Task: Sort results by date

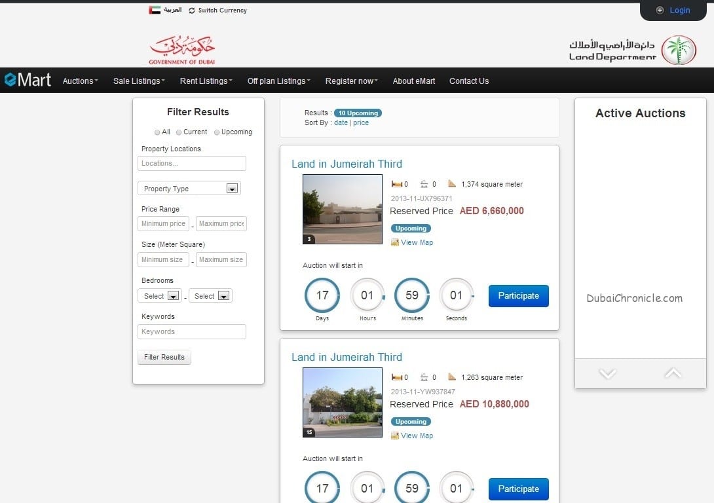Action: pos(341,122)
